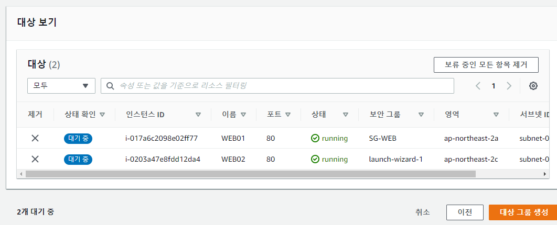Select instance ID i-0203a47e8fdd12da4
557x225 pixels.
click(163, 159)
